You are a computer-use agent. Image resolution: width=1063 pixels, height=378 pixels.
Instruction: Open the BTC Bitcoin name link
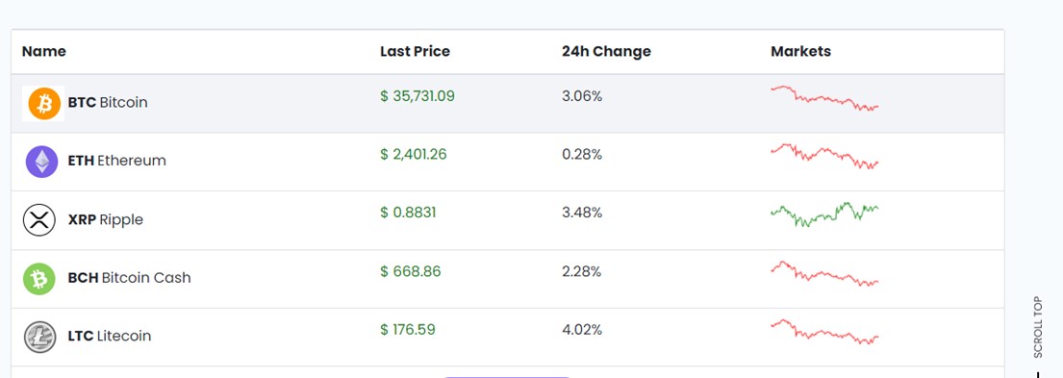tap(108, 102)
